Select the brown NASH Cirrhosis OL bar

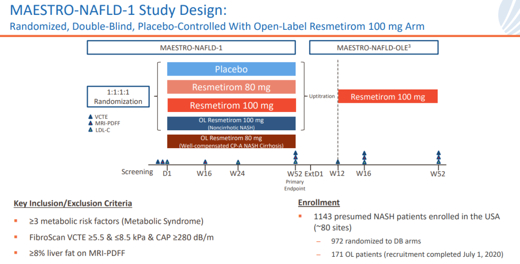tap(231, 141)
